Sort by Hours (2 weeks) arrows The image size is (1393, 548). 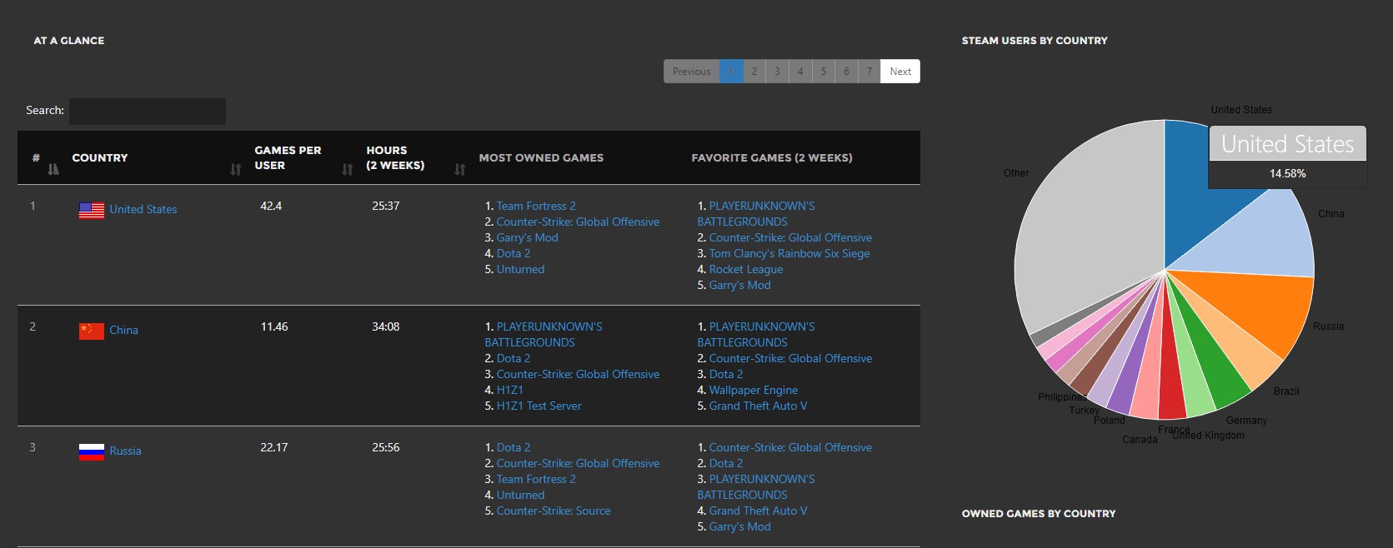pos(459,169)
